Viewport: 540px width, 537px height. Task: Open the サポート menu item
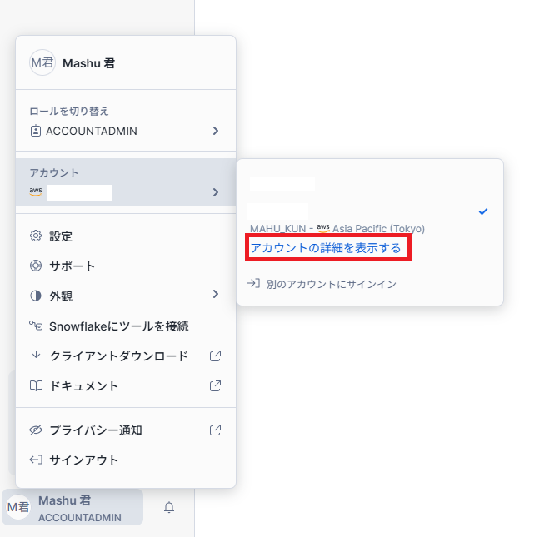tap(72, 266)
